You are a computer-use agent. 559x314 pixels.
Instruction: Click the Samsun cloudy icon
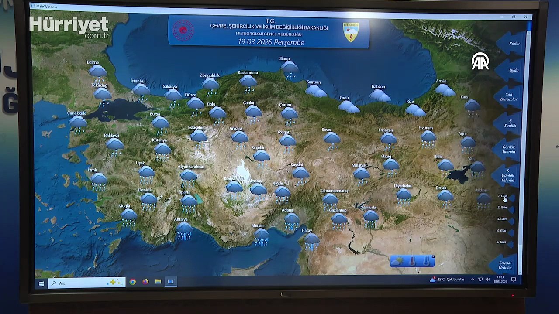pos(316,91)
